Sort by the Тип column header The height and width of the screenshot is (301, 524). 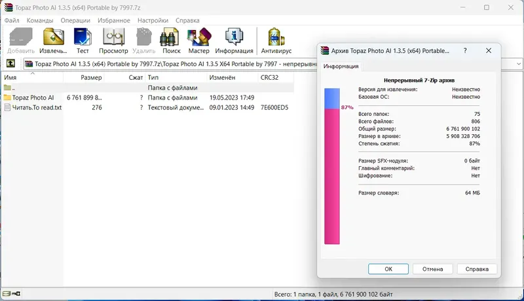tap(176, 77)
